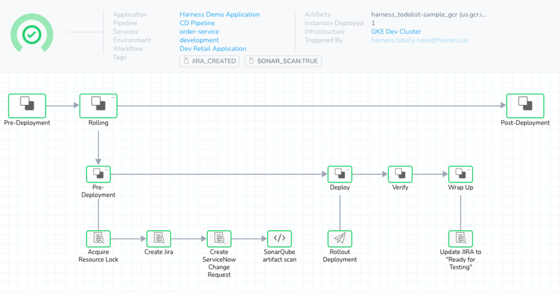Click the Verify caption text

[400, 187]
